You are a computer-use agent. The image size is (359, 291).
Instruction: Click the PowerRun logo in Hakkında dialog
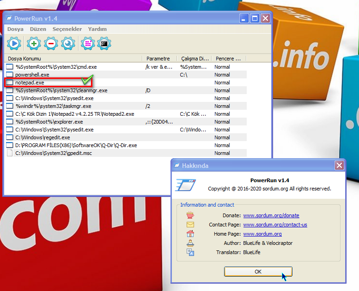tap(186, 185)
